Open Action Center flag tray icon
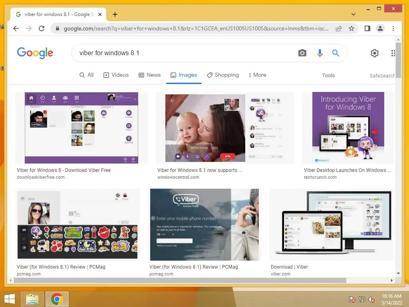The height and width of the screenshot is (307, 409). [x=352, y=299]
